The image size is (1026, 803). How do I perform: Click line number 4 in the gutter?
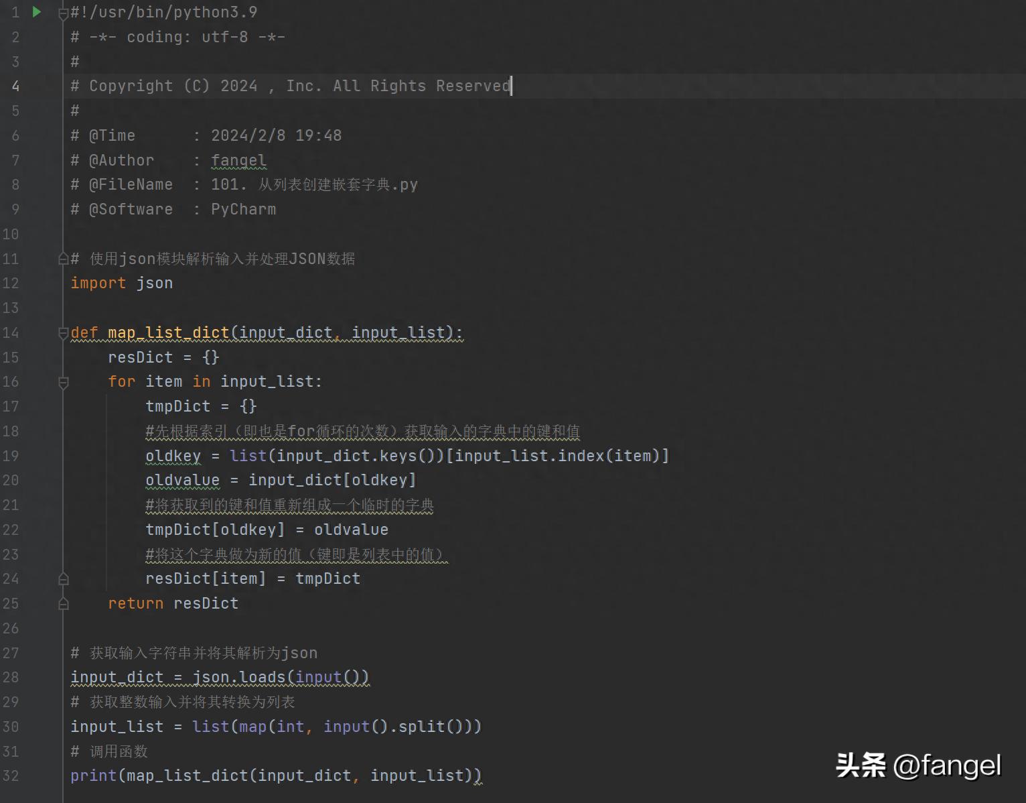15,86
